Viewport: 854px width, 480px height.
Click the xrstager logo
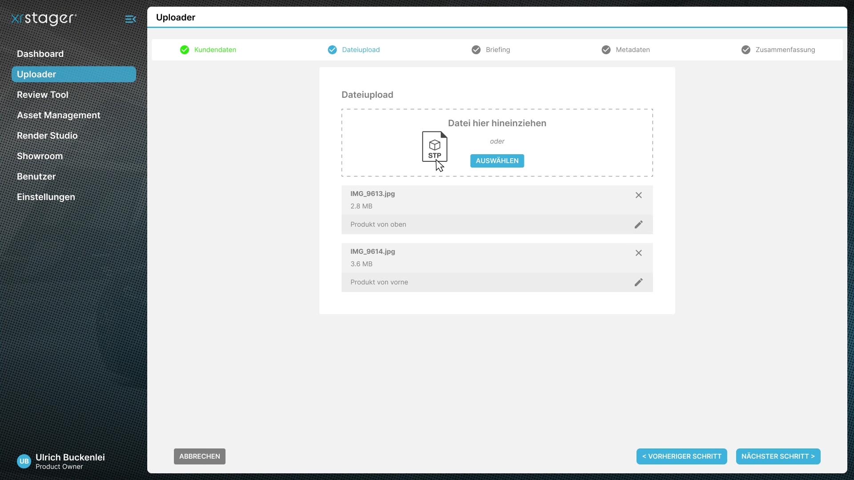44,19
